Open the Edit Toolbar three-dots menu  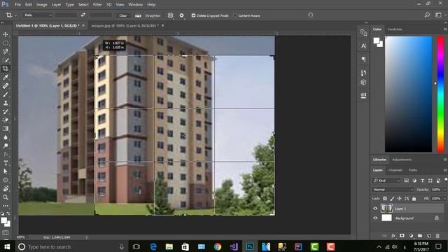click(x=6, y=206)
